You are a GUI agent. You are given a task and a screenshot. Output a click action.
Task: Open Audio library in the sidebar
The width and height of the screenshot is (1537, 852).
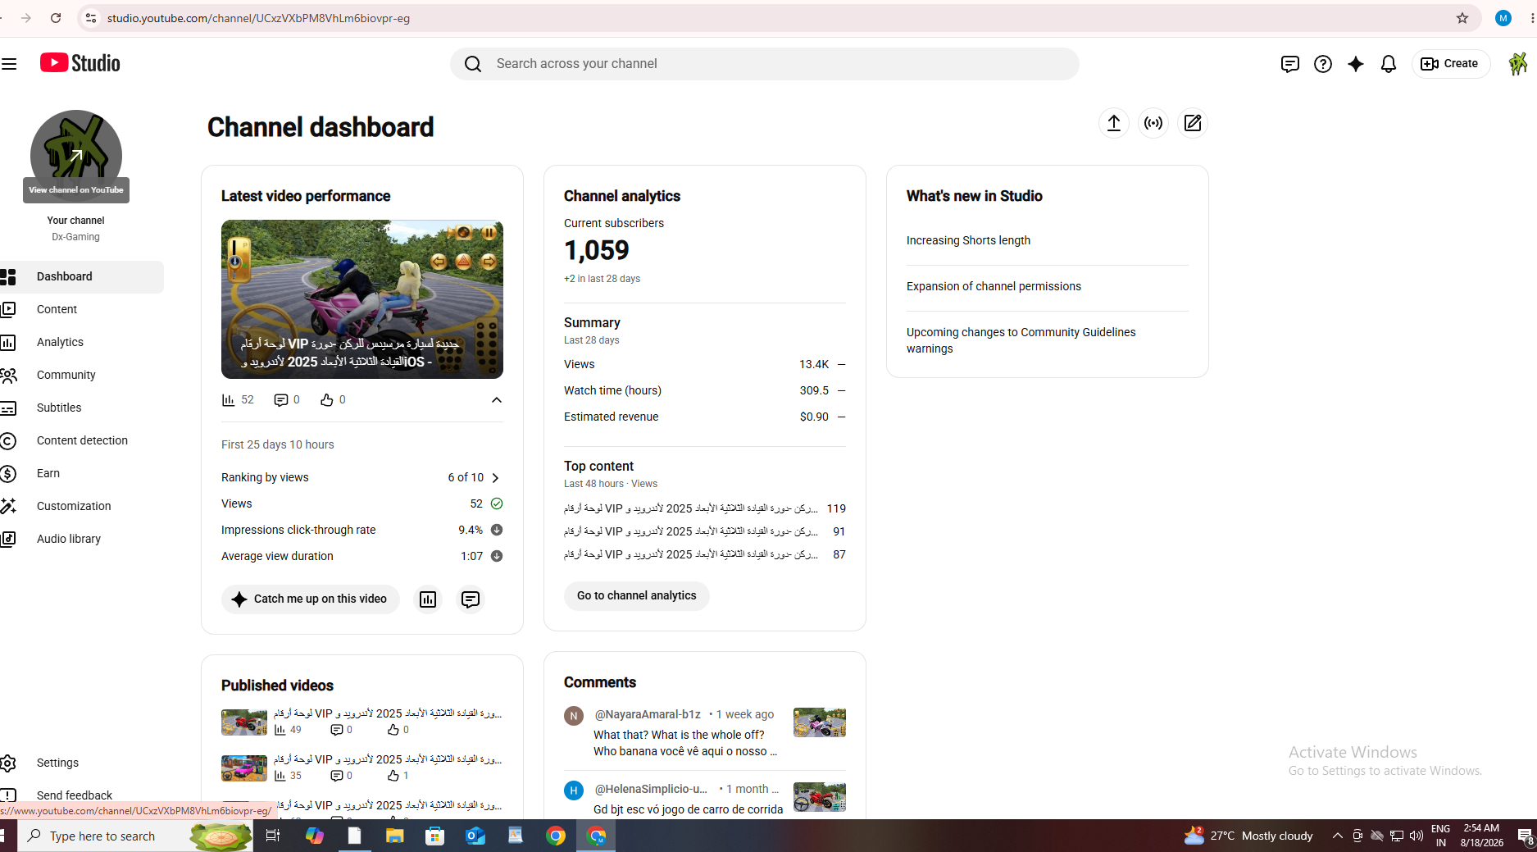(x=82, y=540)
